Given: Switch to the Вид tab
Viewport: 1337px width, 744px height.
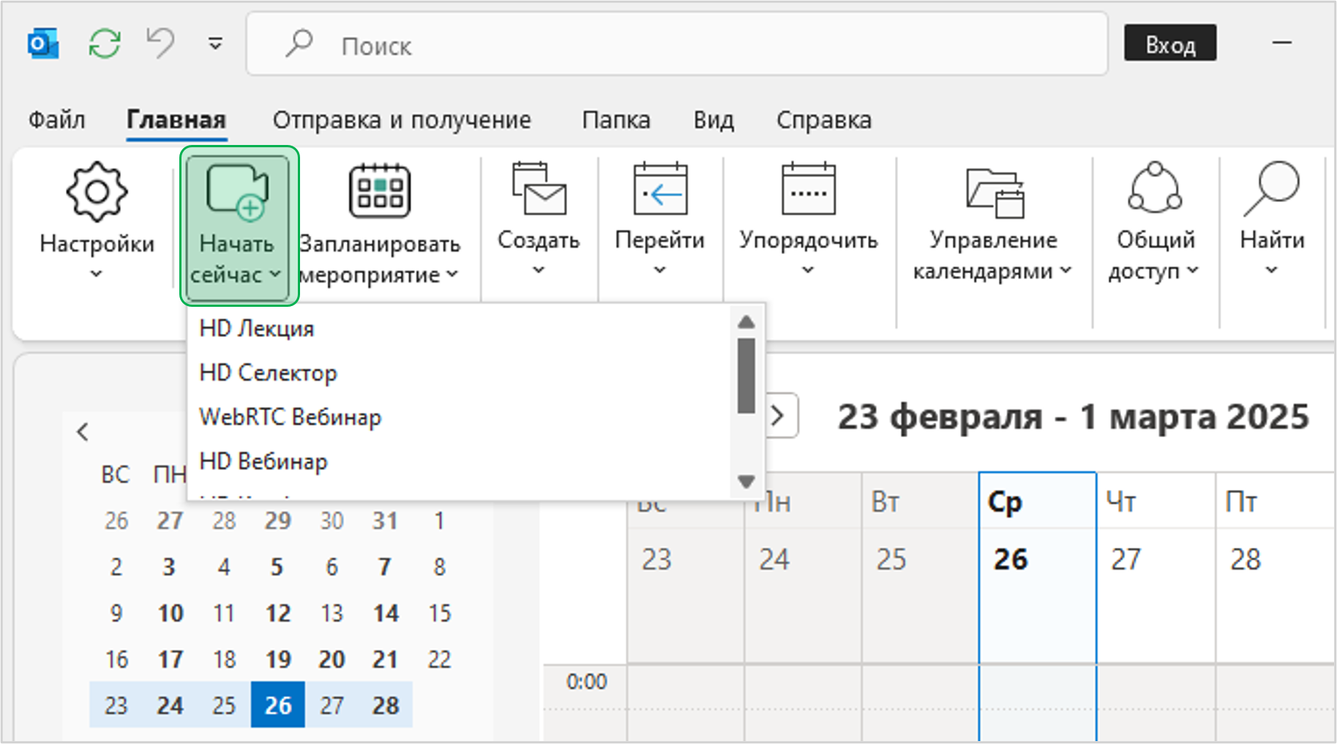Looking at the screenshot, I should 714,119.
